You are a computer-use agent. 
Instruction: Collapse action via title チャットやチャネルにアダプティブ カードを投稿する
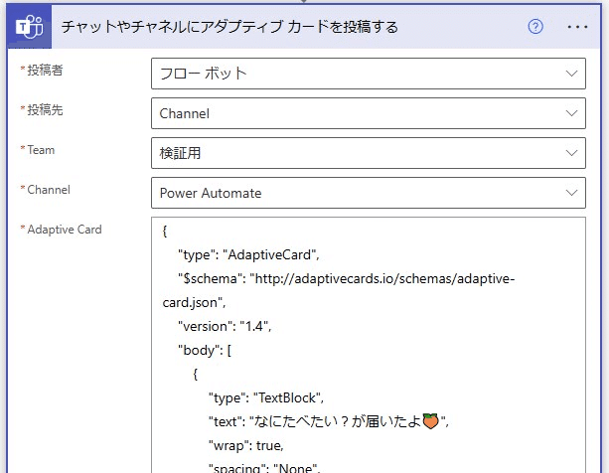229,27
